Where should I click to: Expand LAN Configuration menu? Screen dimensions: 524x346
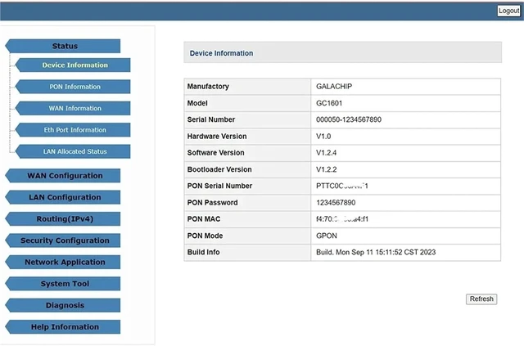pos(63,197)
